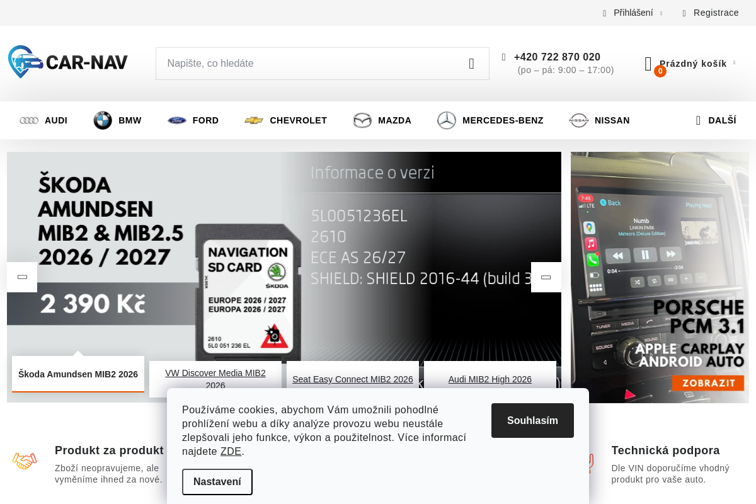
Task: Click the BMW roundel logo icon
Action: tap(103, 120)
